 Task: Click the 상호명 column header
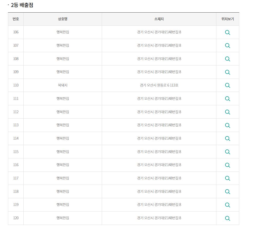click(63, 19)
